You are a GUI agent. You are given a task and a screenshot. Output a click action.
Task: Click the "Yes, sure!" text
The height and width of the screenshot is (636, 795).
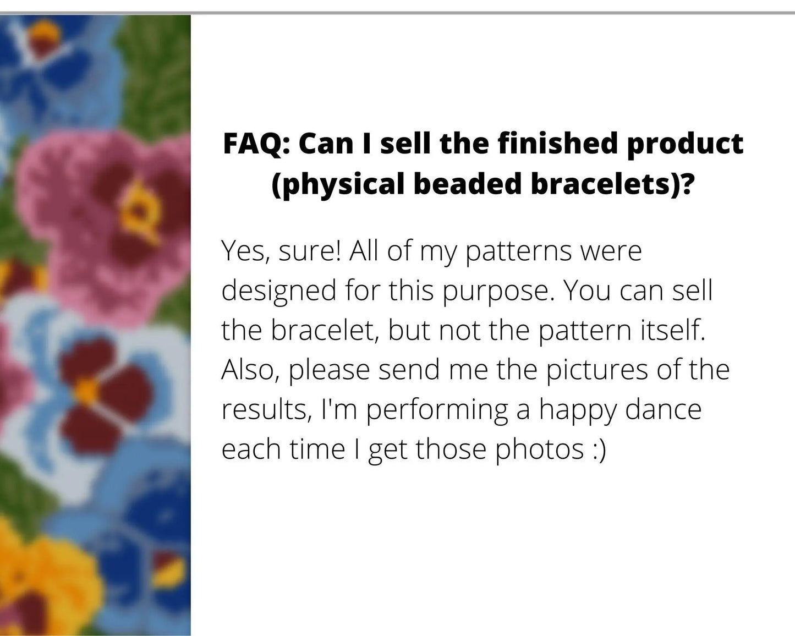click(x=281, y=251)
